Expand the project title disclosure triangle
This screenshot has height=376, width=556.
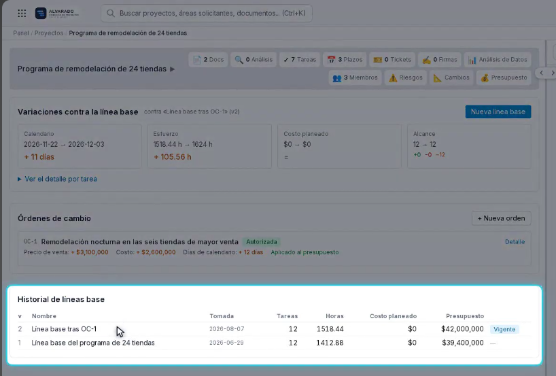[173, 69]
